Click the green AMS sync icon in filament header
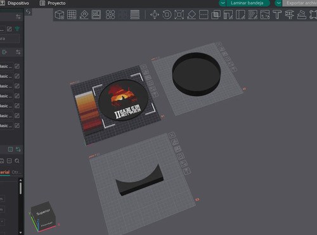Image resolution: width=317 pixels, height=235 pixels. (x=4, y=52)
